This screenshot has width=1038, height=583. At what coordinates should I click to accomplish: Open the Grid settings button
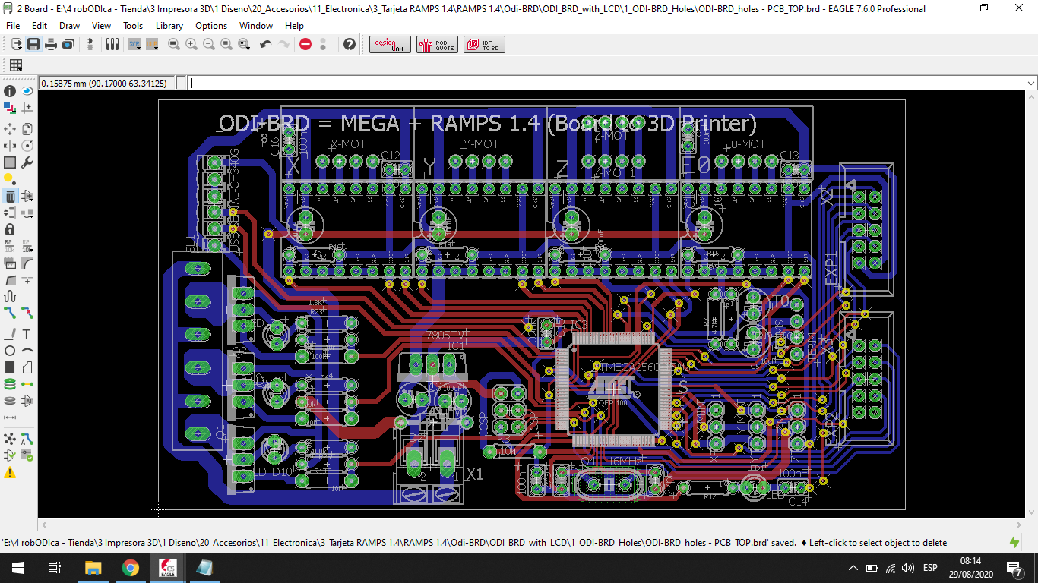(16, 65)
